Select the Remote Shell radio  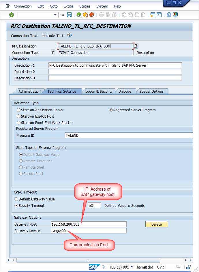pos(21,167)
